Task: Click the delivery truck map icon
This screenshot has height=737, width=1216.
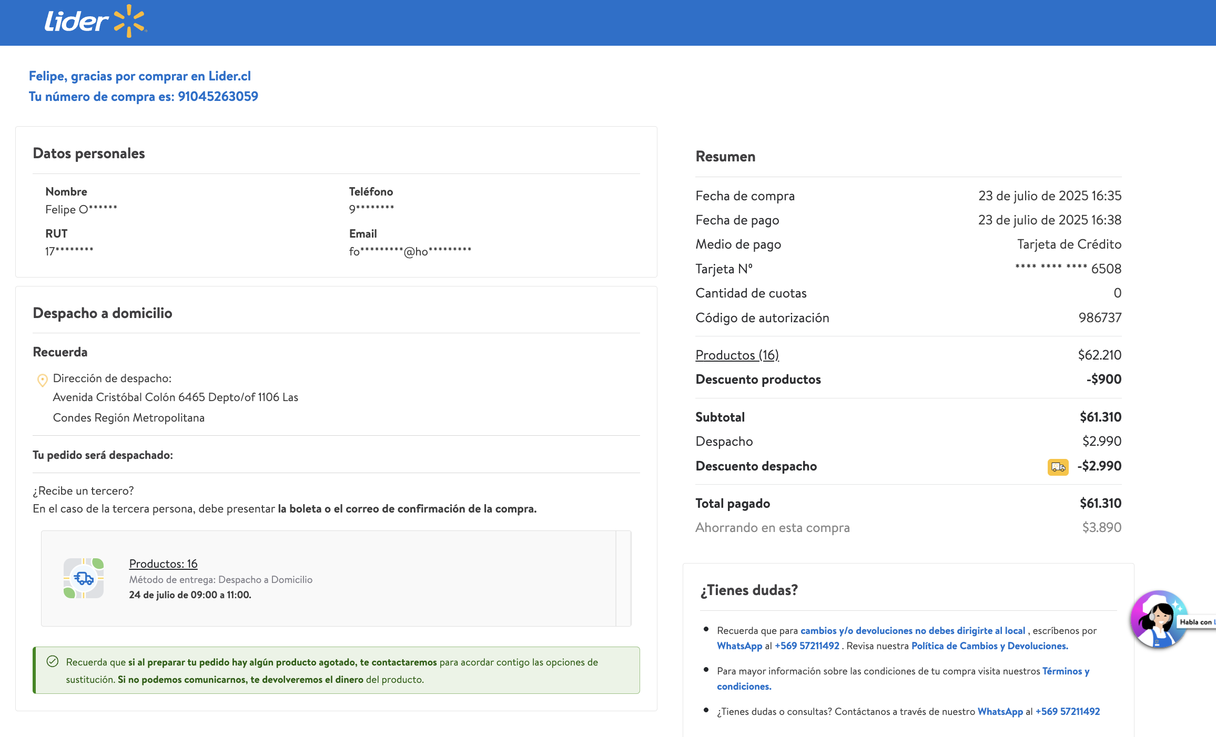Action: click(84, 578)
